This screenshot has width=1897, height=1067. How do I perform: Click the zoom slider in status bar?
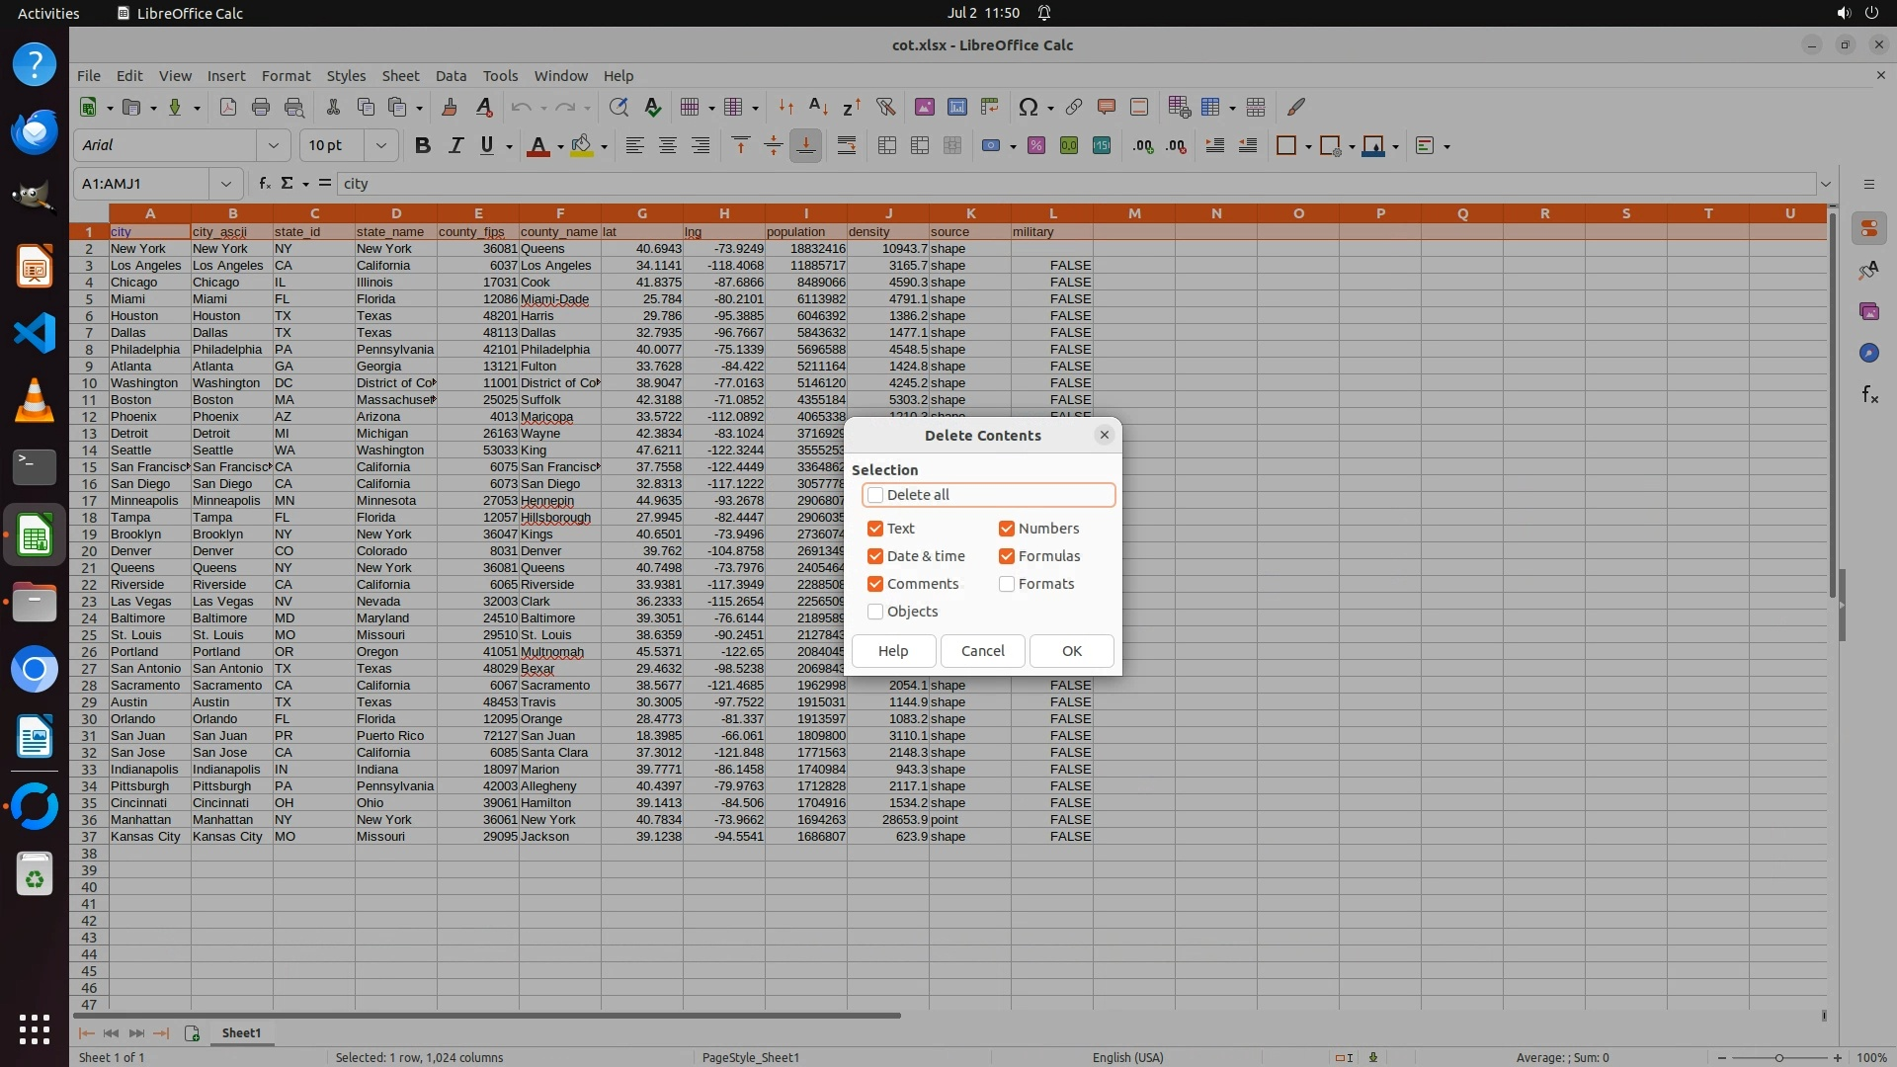1778,1057
